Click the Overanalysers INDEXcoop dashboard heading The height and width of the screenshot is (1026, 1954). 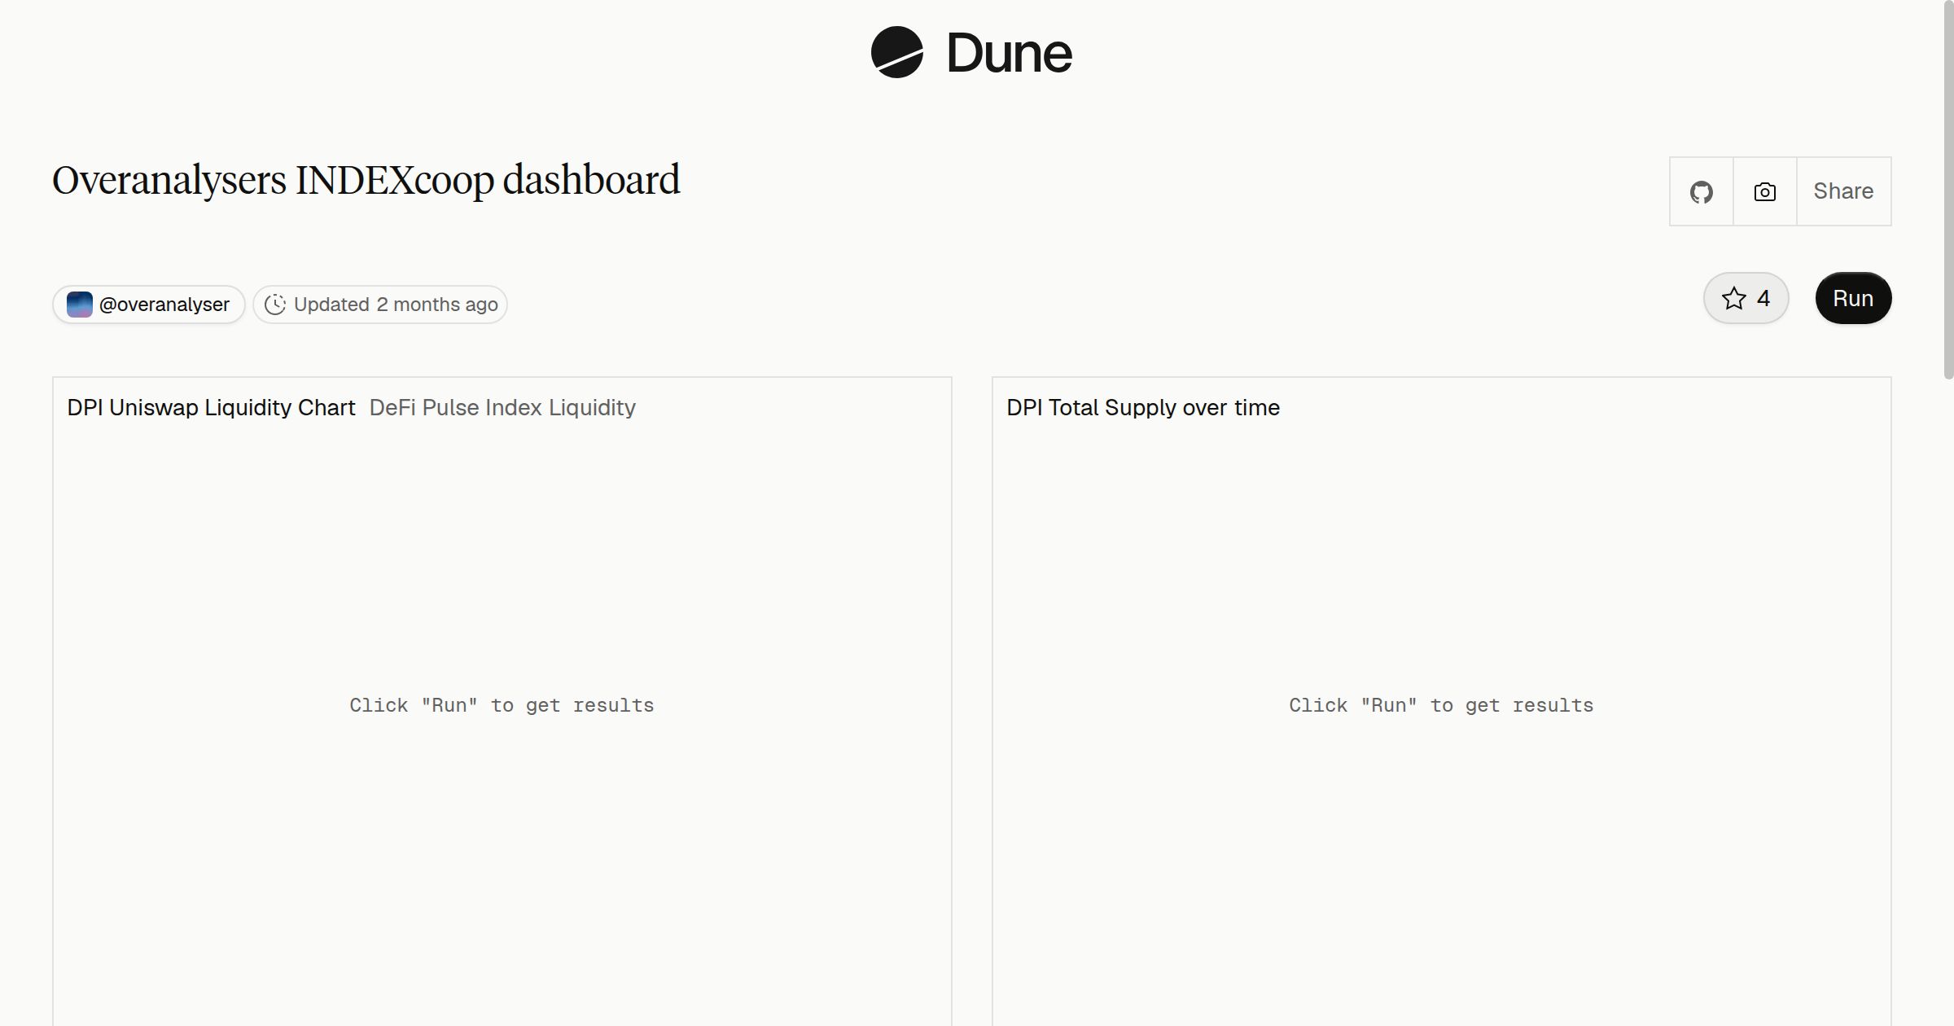tap(366, 180)
